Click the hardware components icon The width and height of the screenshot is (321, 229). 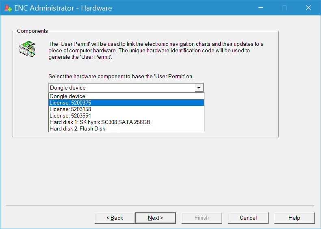27,48
